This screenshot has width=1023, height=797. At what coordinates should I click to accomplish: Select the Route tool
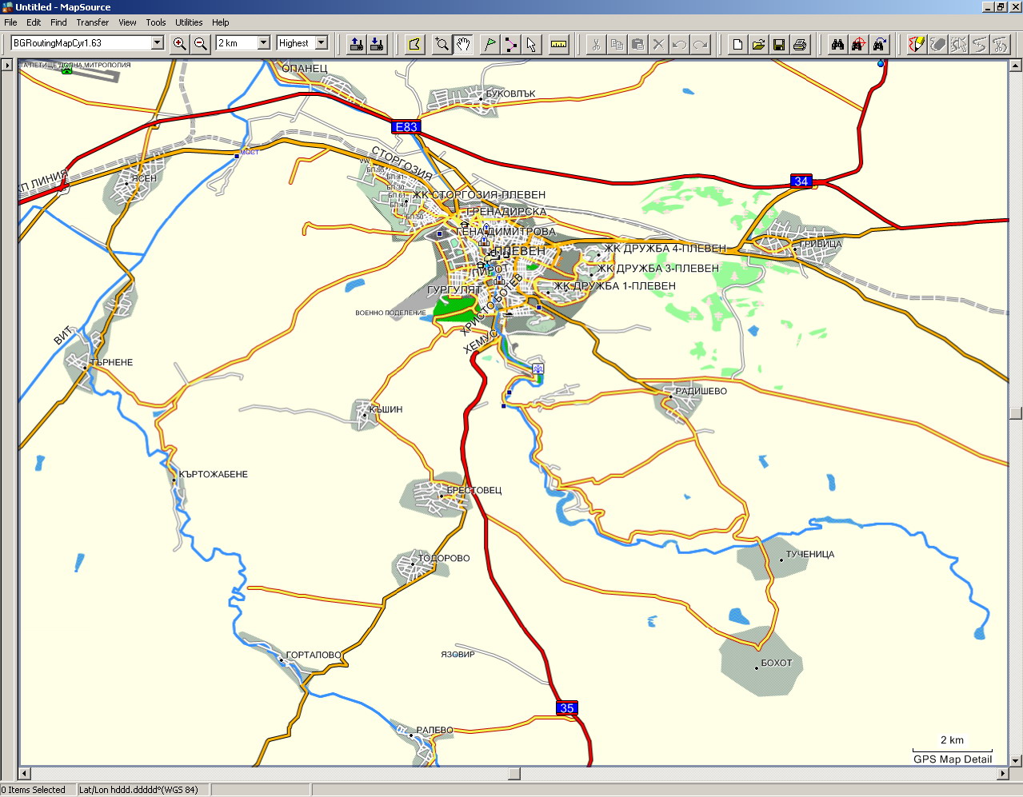click(510, 44)
